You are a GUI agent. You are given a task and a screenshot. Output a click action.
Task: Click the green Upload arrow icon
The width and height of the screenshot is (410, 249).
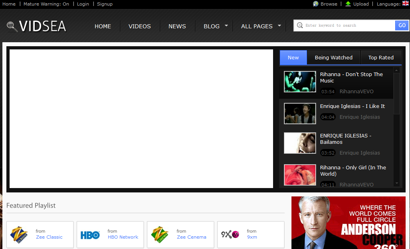point(348,4)
